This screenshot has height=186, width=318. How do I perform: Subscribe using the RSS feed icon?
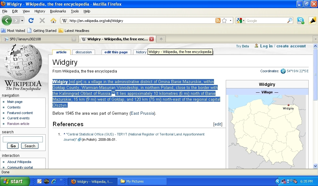tap(218, 21)
